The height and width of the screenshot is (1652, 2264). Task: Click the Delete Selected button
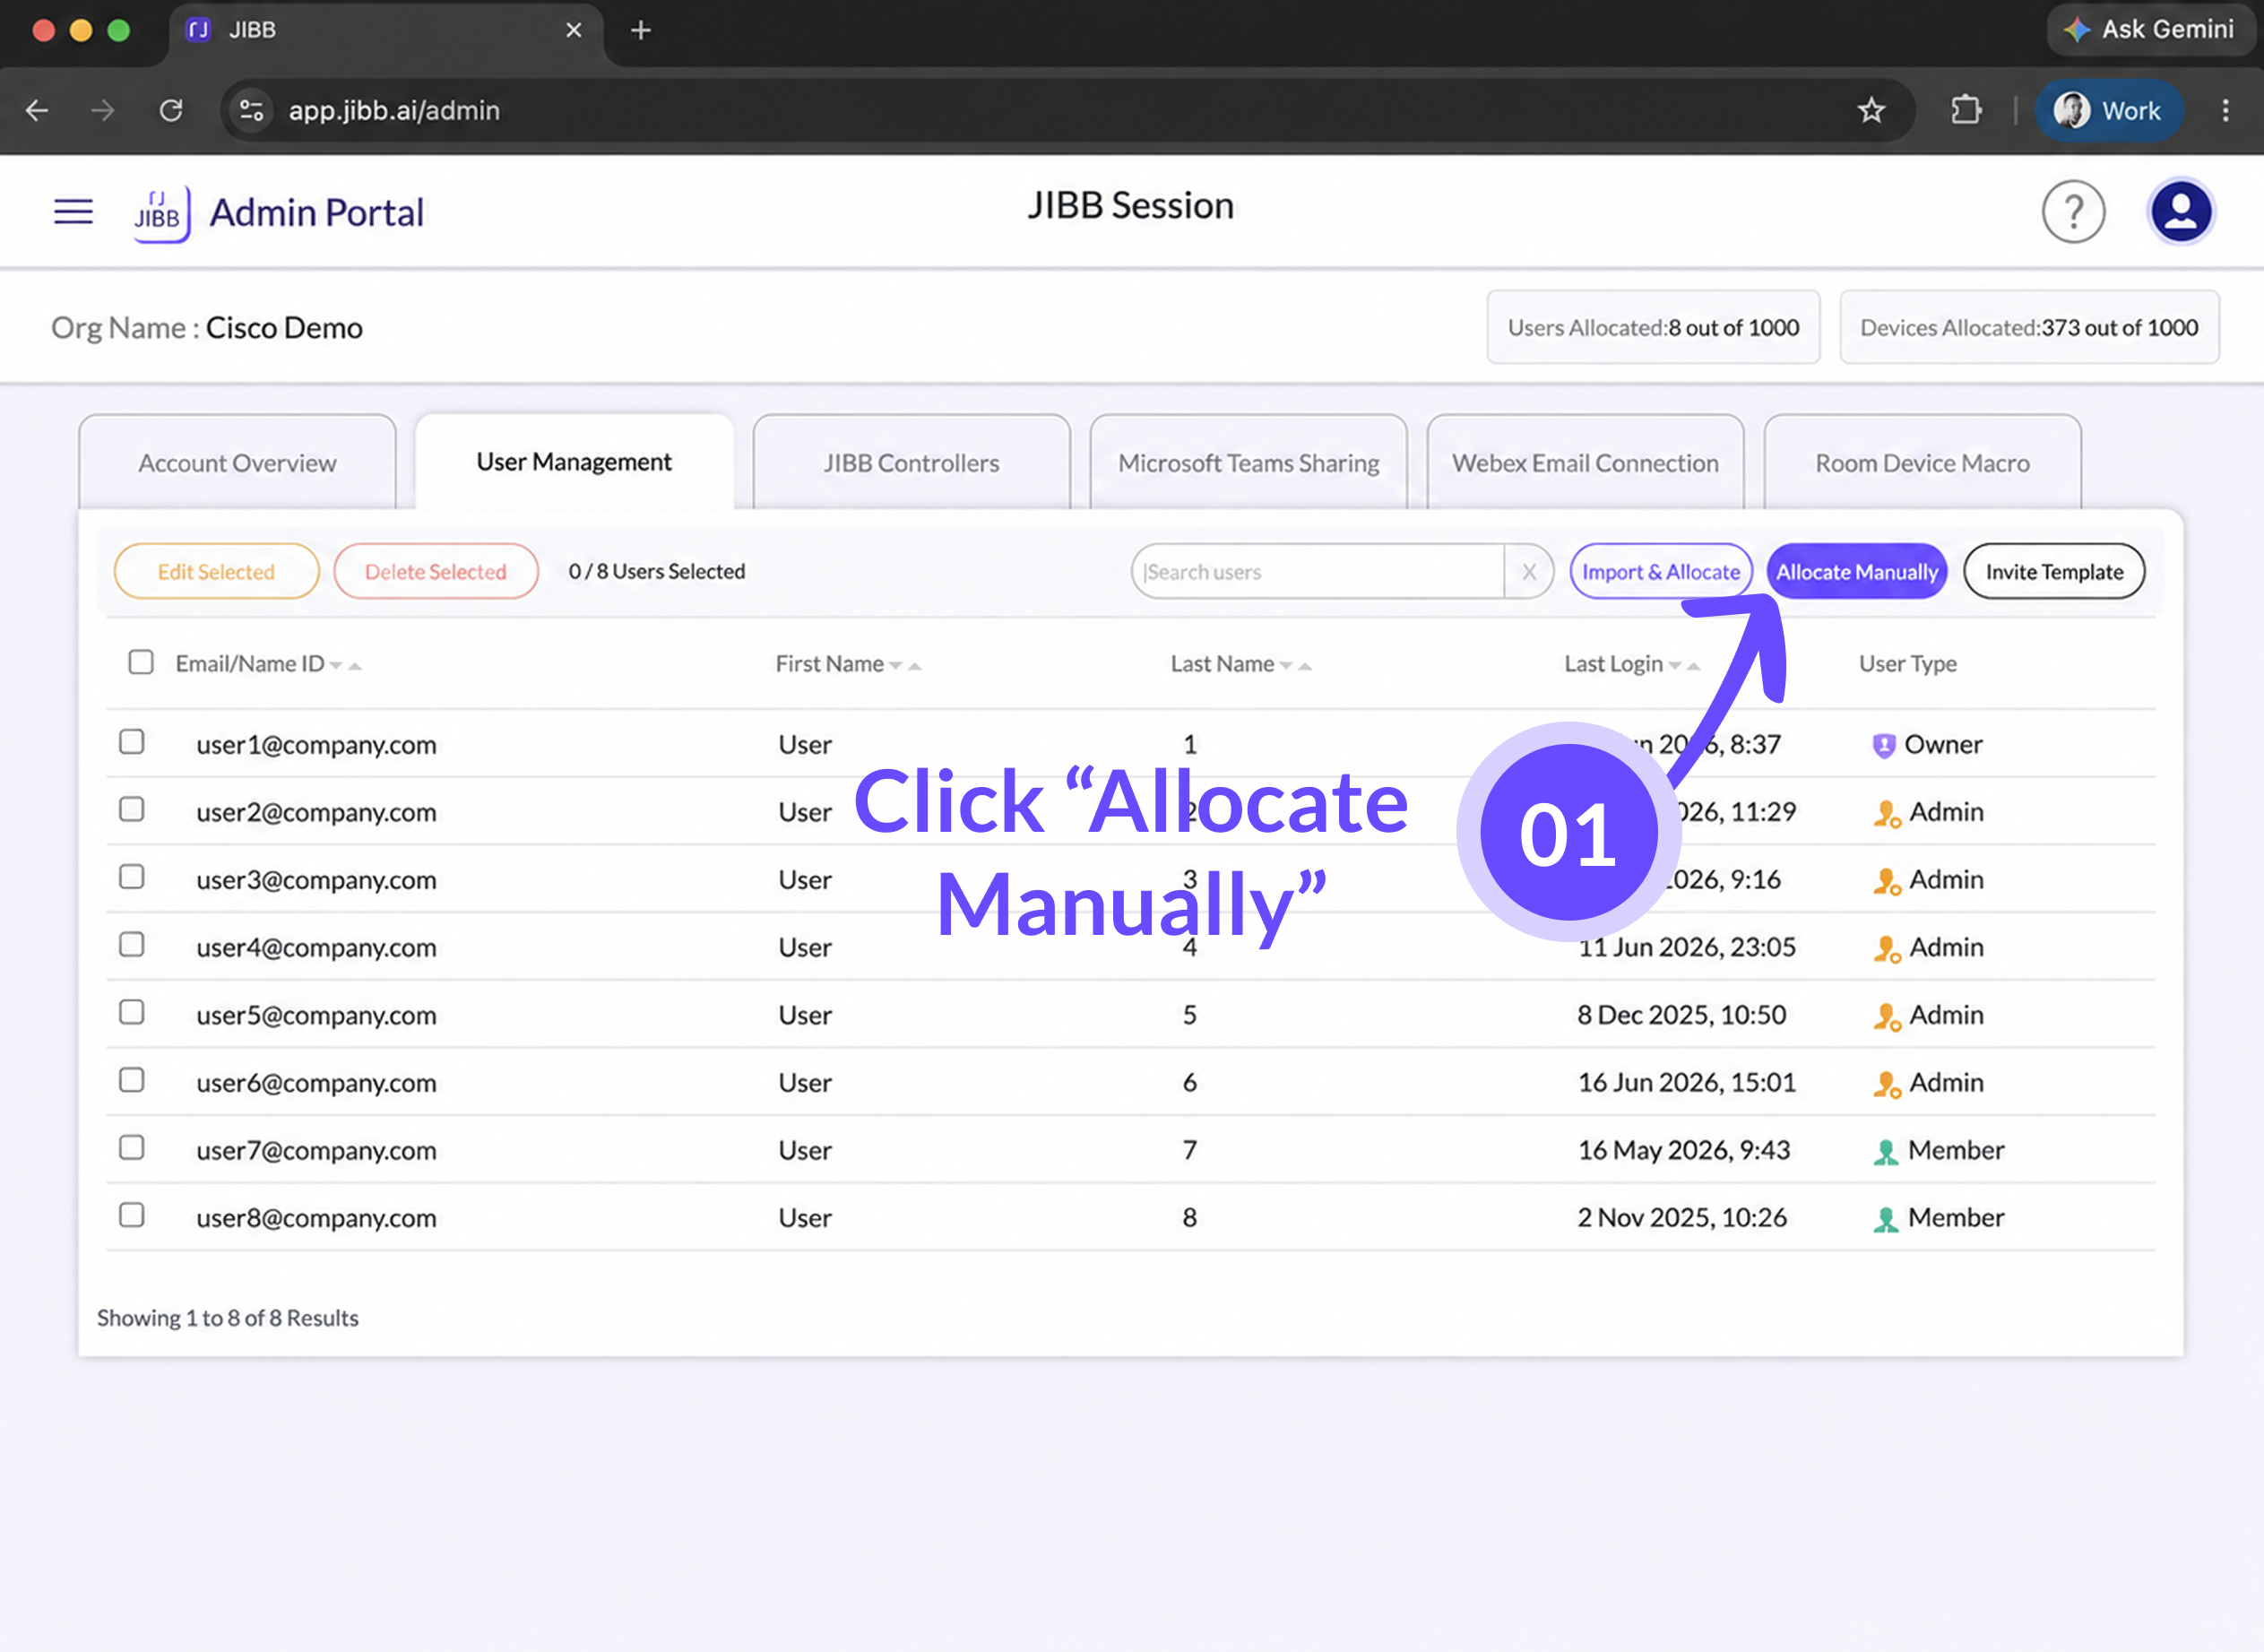click(436, 572)
